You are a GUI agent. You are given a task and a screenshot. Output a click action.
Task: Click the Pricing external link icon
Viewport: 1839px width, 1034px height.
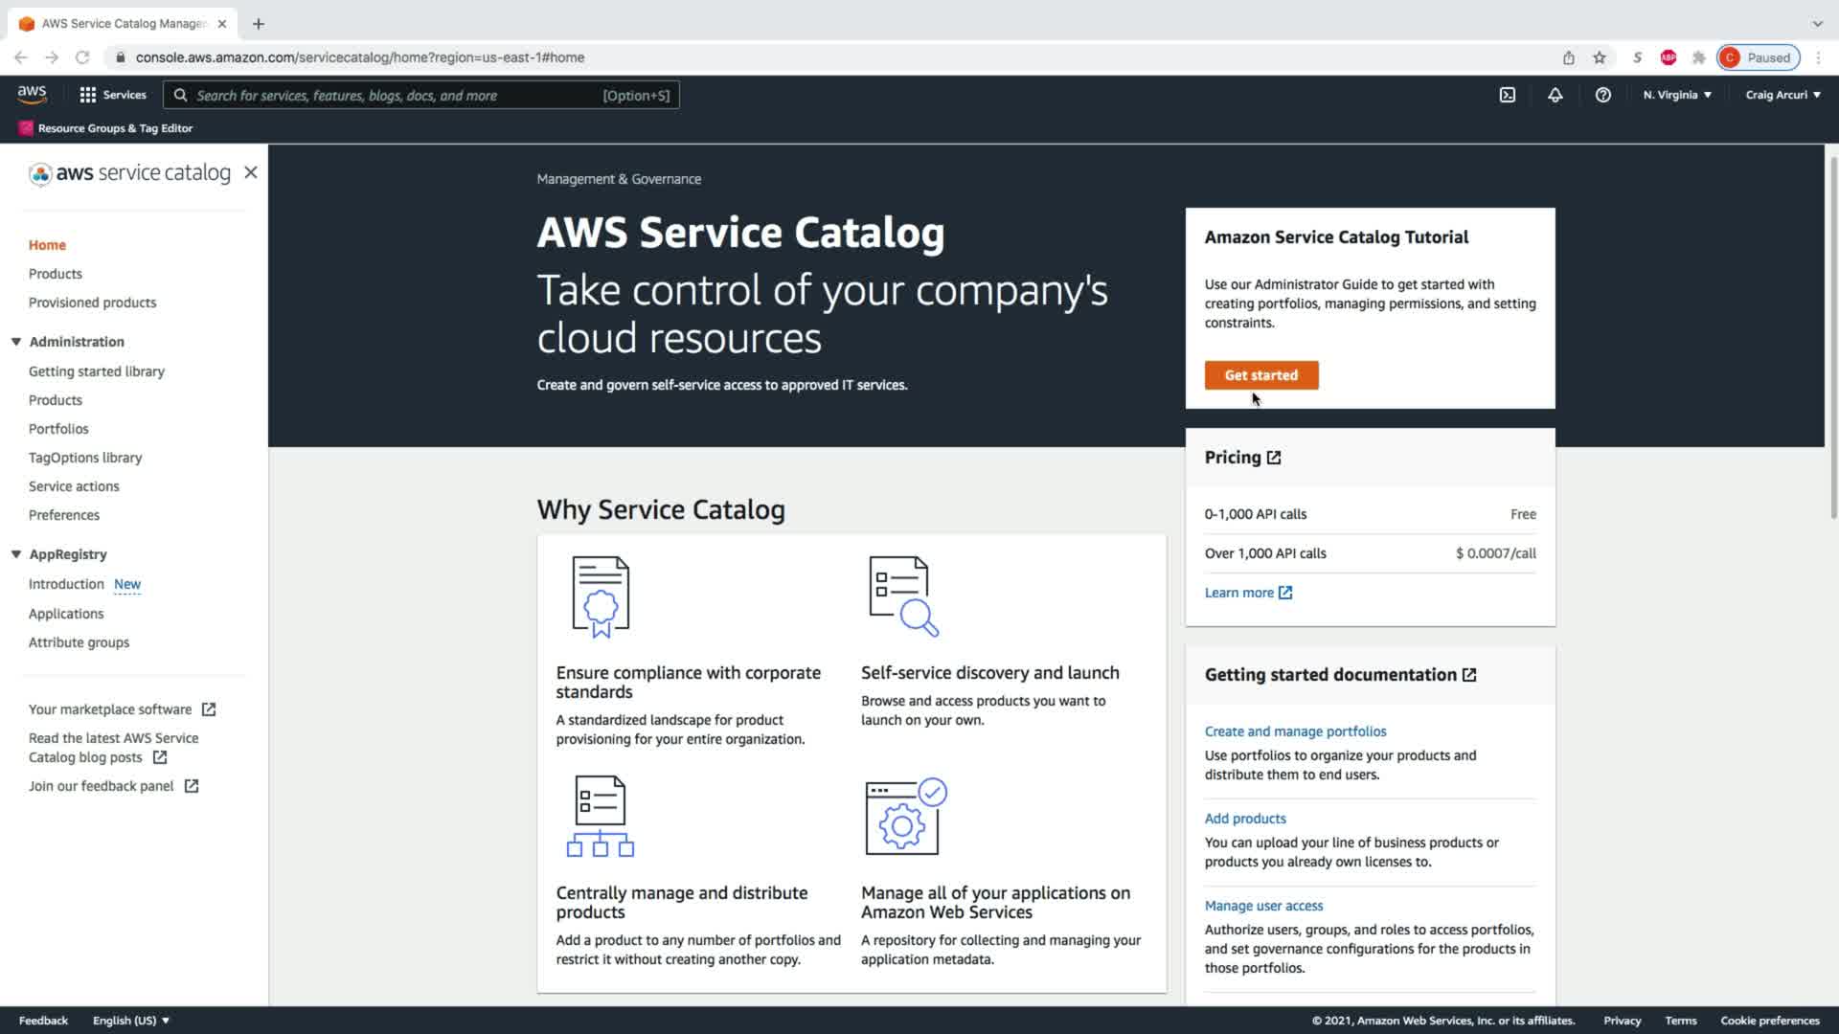[x=1274, y=458]
